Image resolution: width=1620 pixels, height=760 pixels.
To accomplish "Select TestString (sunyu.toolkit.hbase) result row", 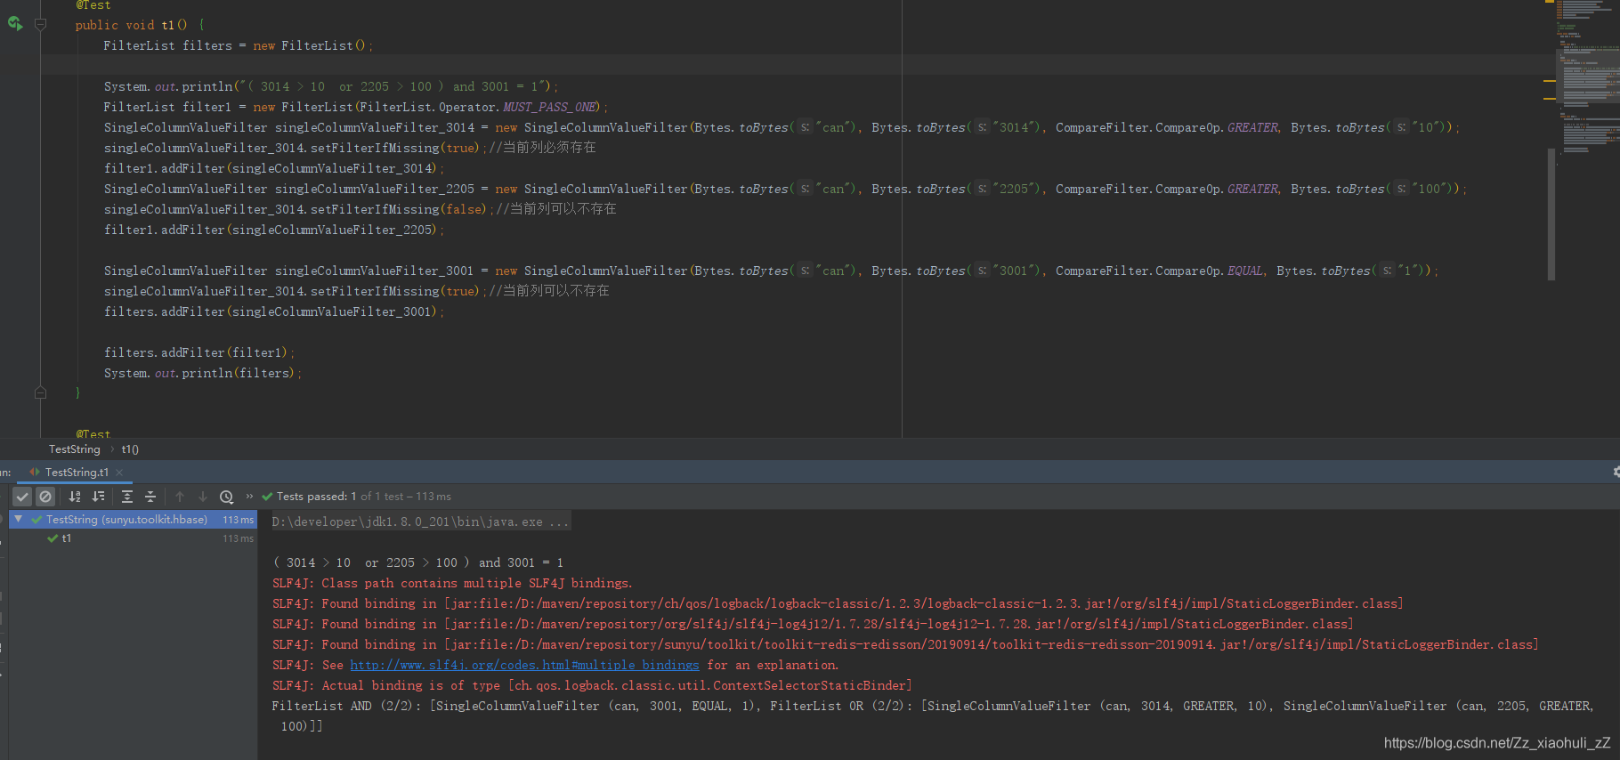I will click(x=134, y=520).
